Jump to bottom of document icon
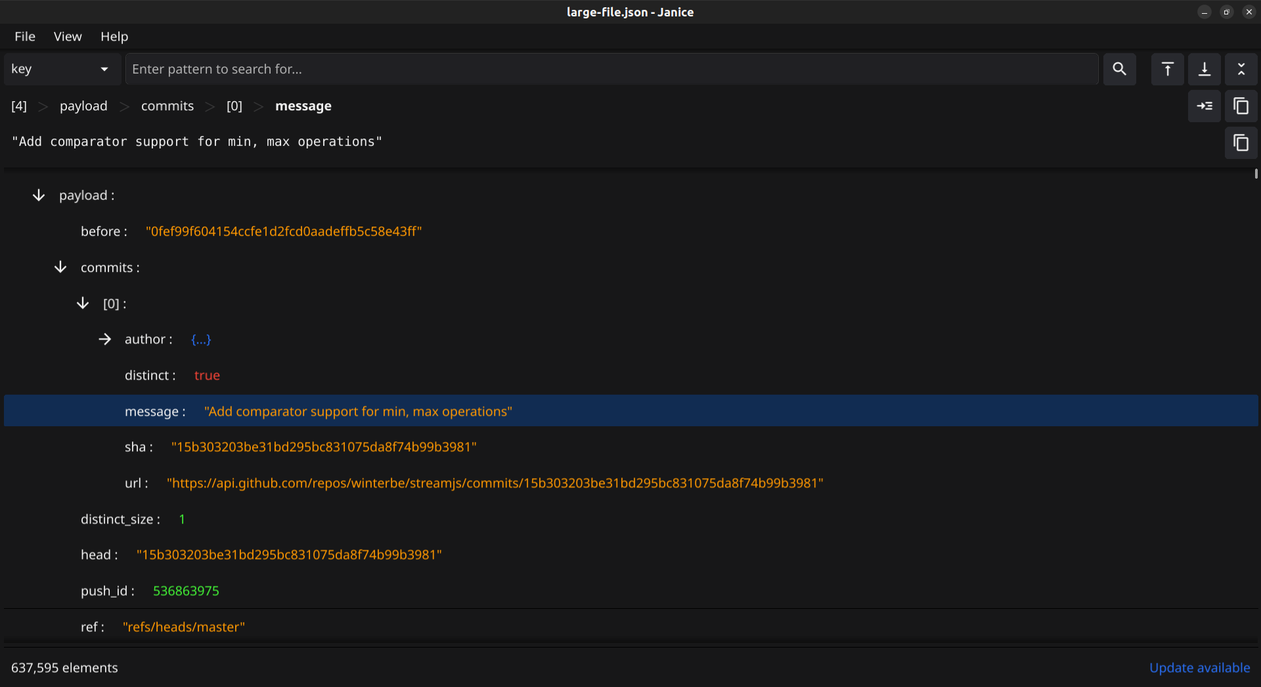 [x=1205, y=69]
